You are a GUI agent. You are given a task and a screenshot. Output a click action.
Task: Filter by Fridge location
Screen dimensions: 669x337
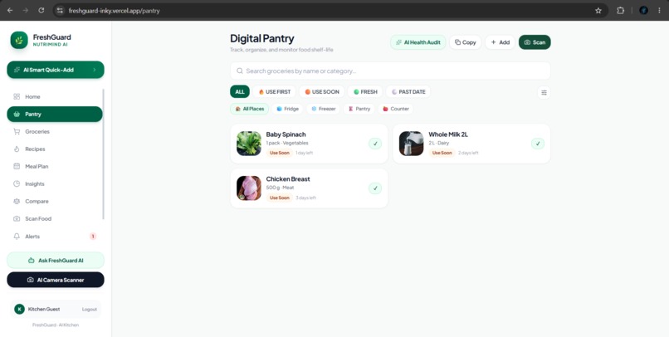click(x=287, y=109)
